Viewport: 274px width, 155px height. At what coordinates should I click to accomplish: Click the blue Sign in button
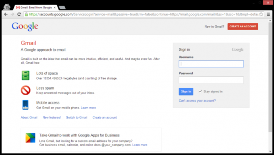[x=186, y=92]
